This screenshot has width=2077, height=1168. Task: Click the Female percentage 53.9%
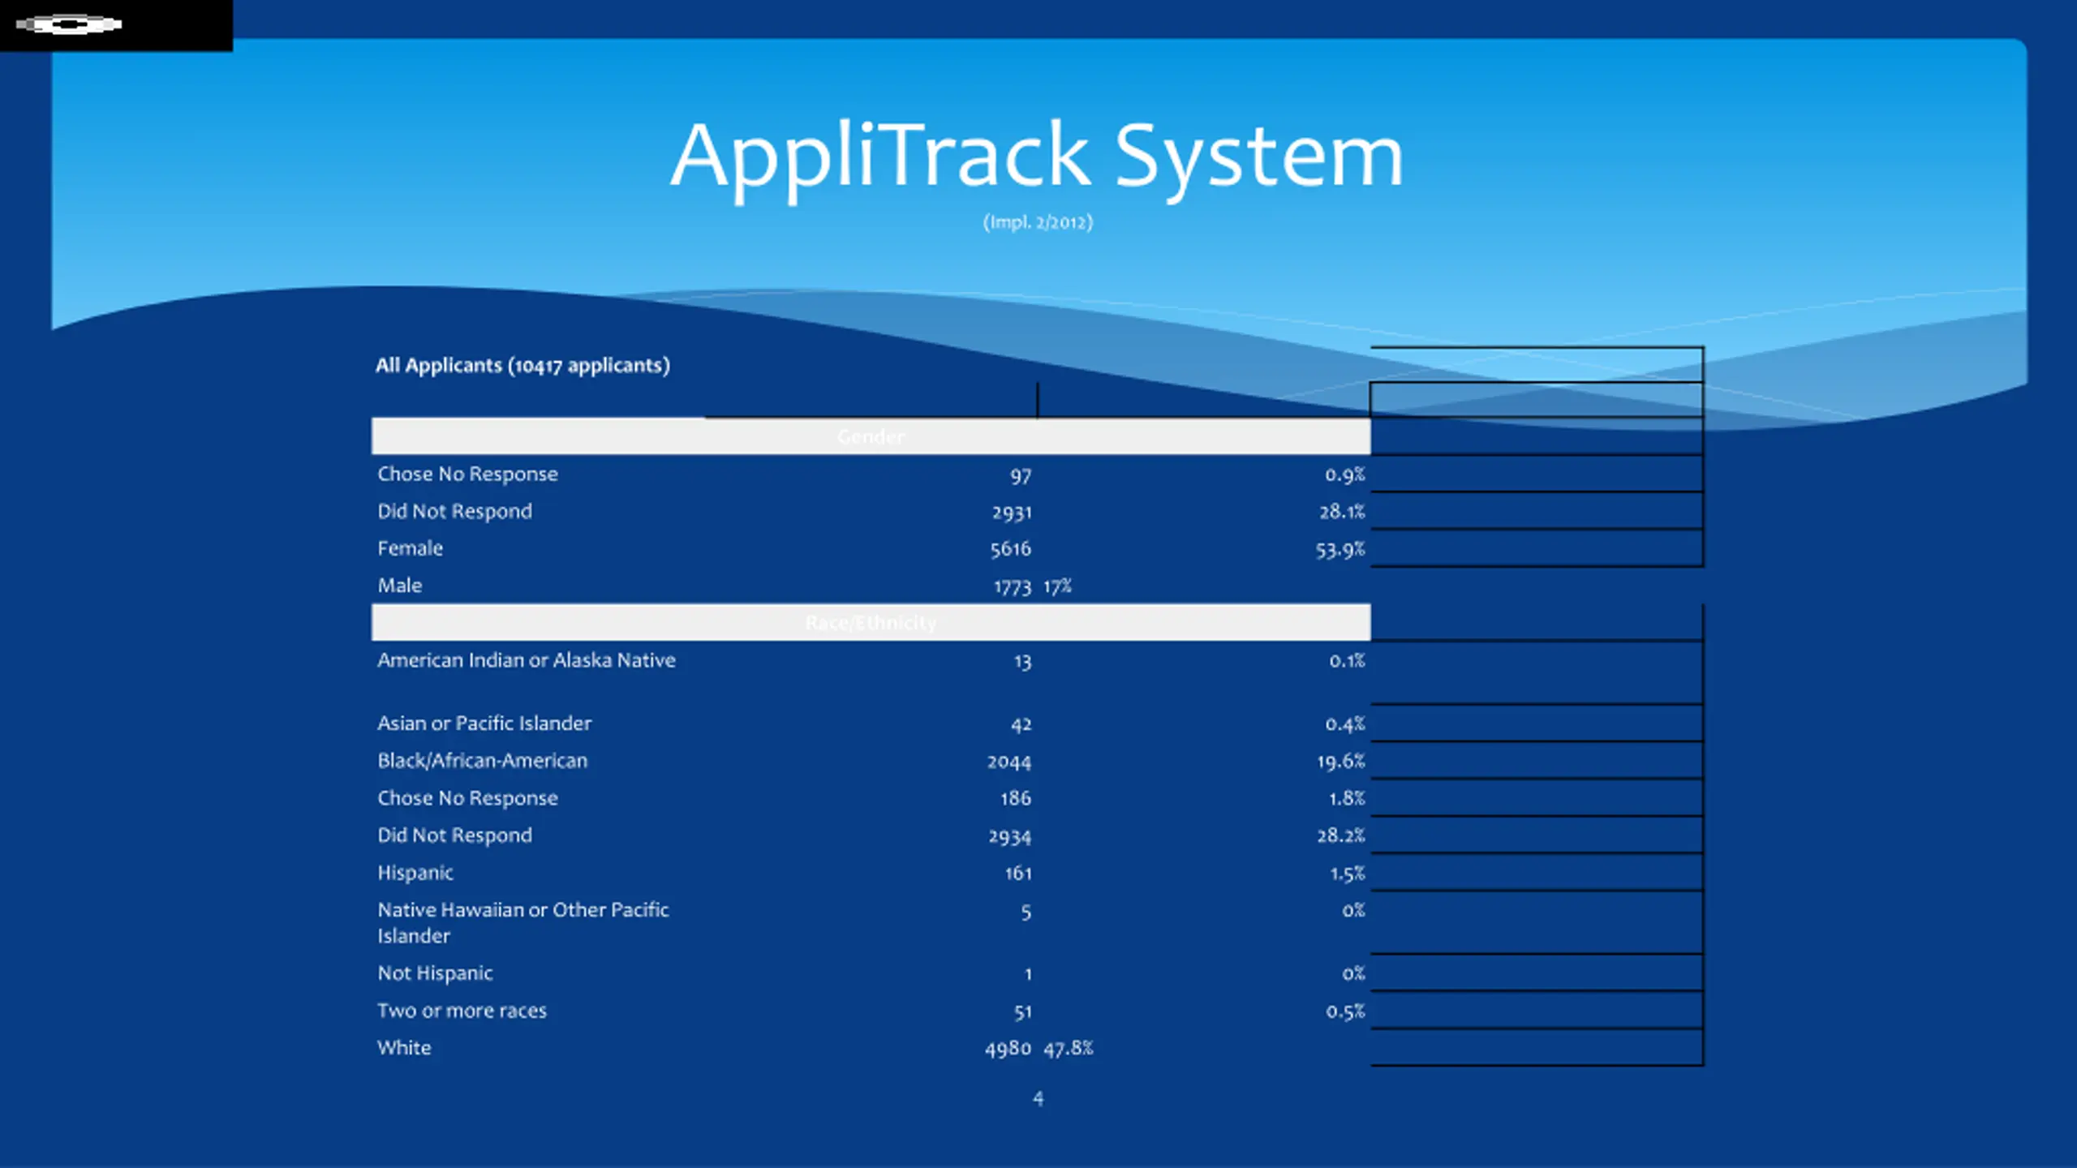(1340, 550)
